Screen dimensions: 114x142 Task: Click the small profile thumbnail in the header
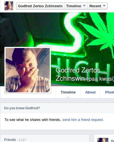point(9,6)
